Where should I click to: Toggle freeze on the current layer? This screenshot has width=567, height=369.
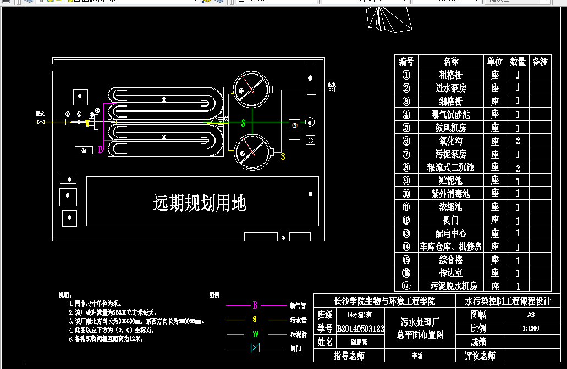(49, 2)
